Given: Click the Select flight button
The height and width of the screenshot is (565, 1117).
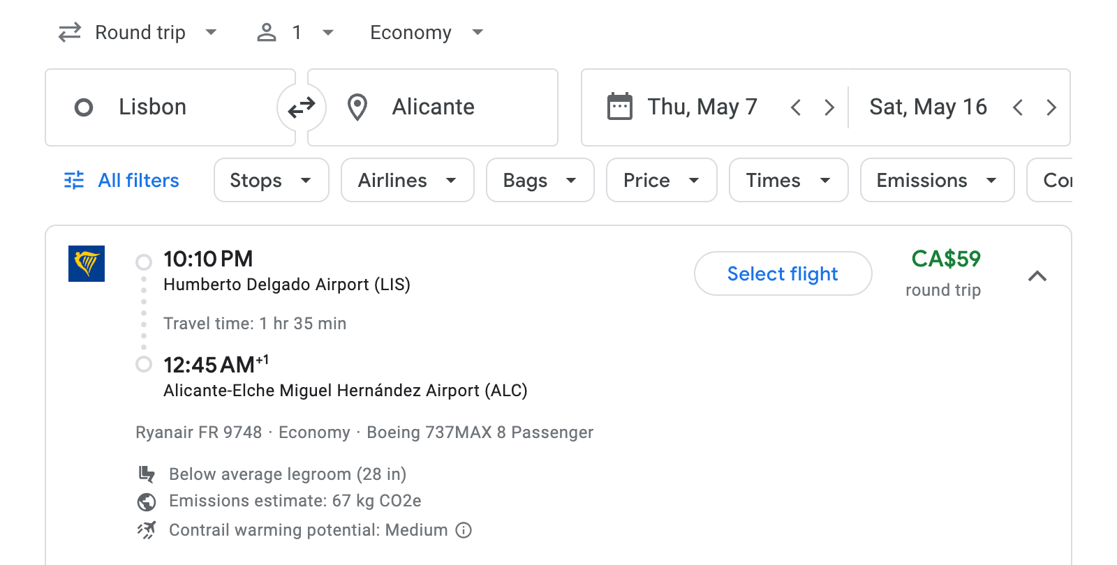Looking at the screenshot, I should click(x=783, y=273).
